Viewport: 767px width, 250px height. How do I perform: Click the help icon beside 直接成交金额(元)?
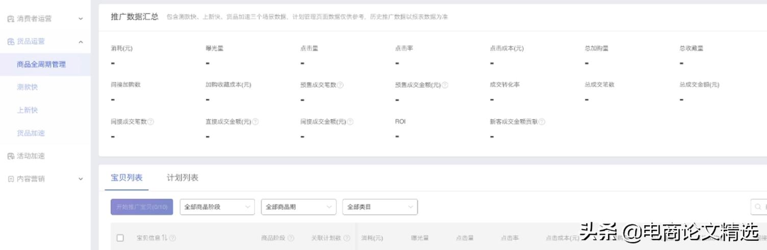pos(256,122)
